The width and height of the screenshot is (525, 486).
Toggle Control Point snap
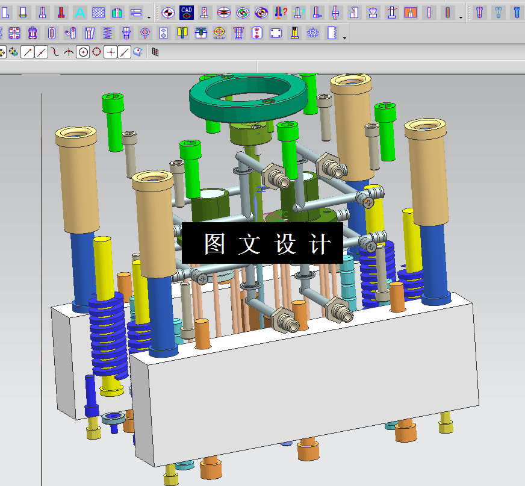[55, 52]
